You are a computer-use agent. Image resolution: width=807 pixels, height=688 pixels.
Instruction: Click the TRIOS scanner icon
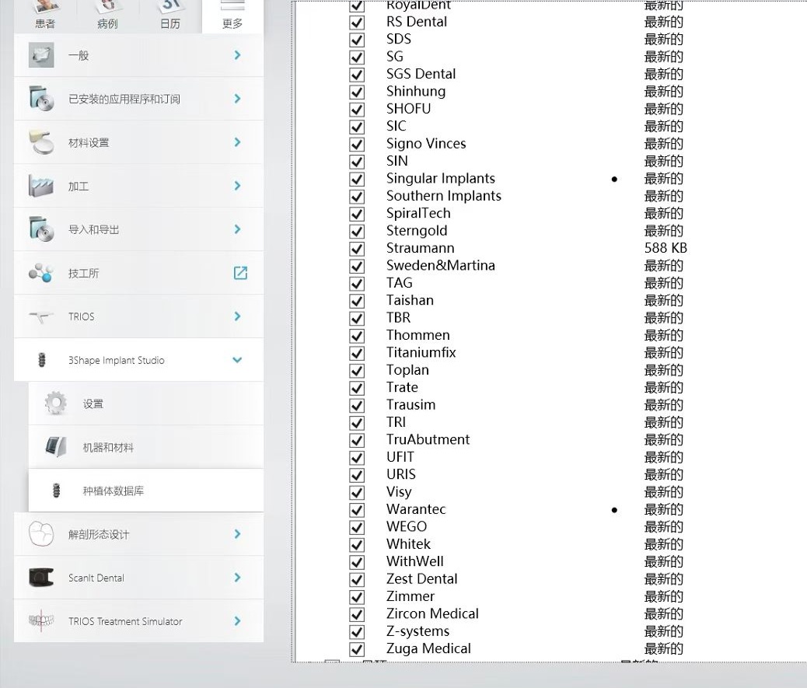41,316
